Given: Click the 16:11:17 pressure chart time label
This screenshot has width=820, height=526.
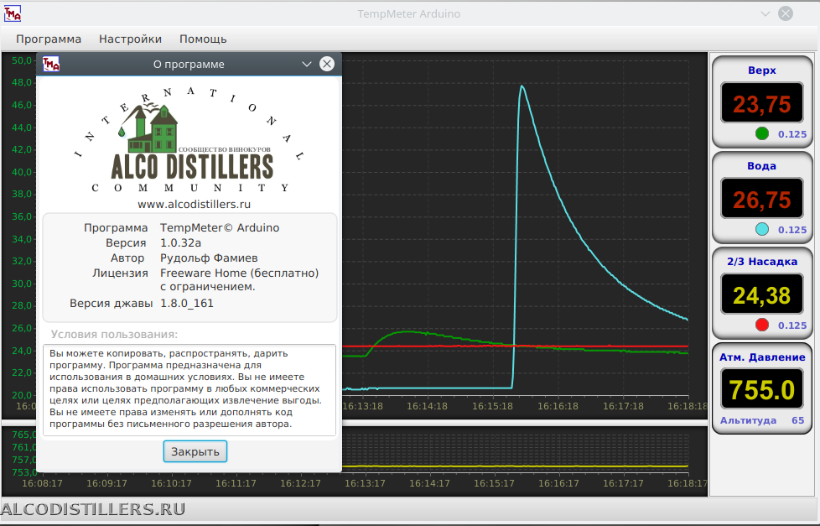Looking at the screenshot, I should click(x=236, y=483).
